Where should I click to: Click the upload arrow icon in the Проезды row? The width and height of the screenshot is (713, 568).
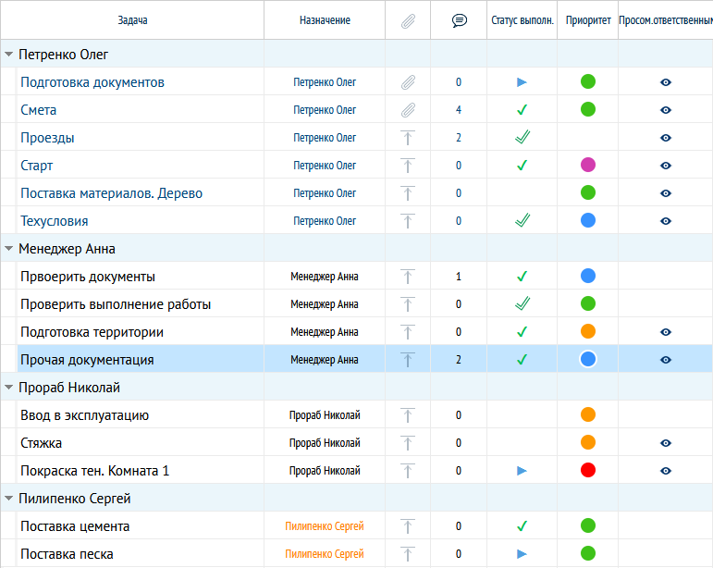click(x=408, y=138)
